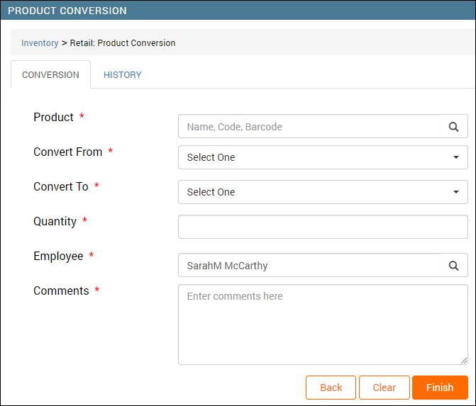476x406 pixels.
Task: Follow the Inventory breadcrumb link
Action: (40, 43)
